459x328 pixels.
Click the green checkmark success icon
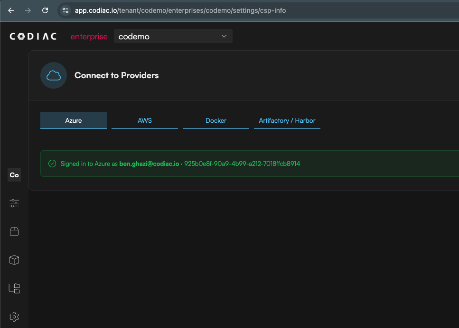coord(52,164)
